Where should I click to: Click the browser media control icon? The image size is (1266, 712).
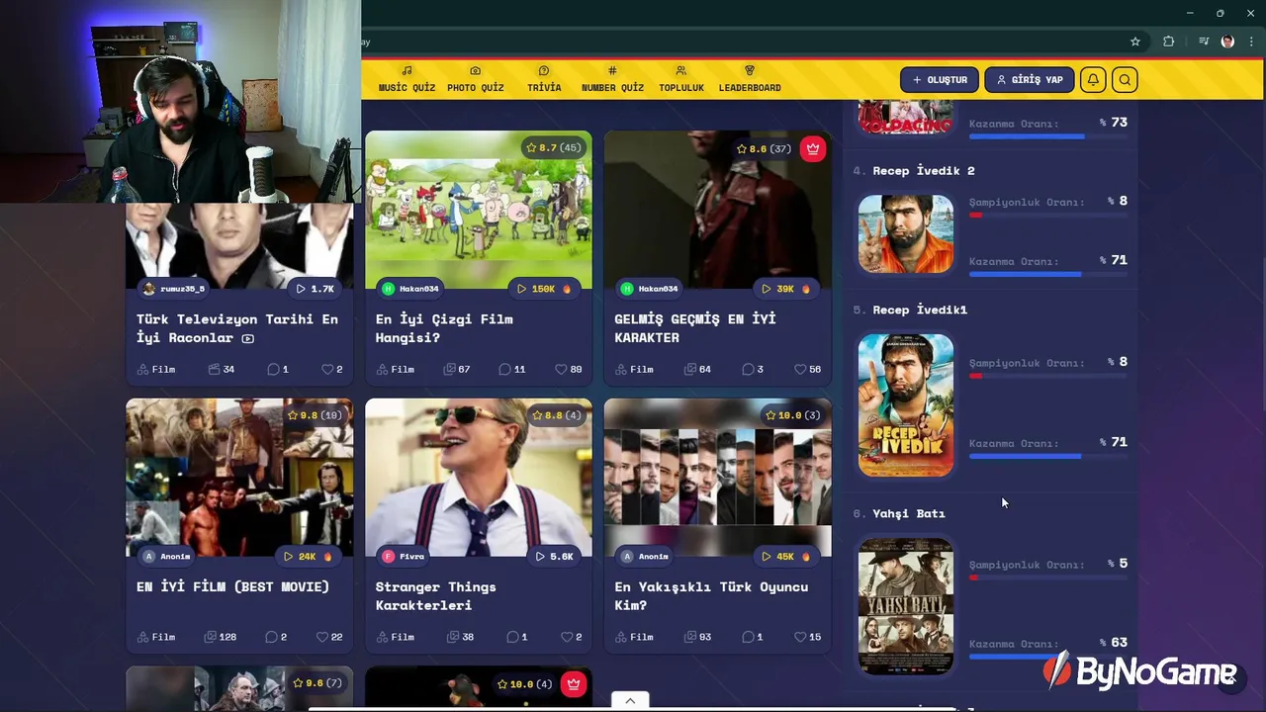(x=1204, y=42)
